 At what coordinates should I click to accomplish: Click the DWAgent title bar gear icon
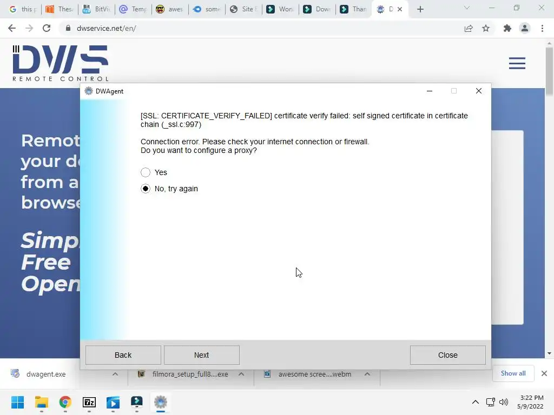(89, 91)
